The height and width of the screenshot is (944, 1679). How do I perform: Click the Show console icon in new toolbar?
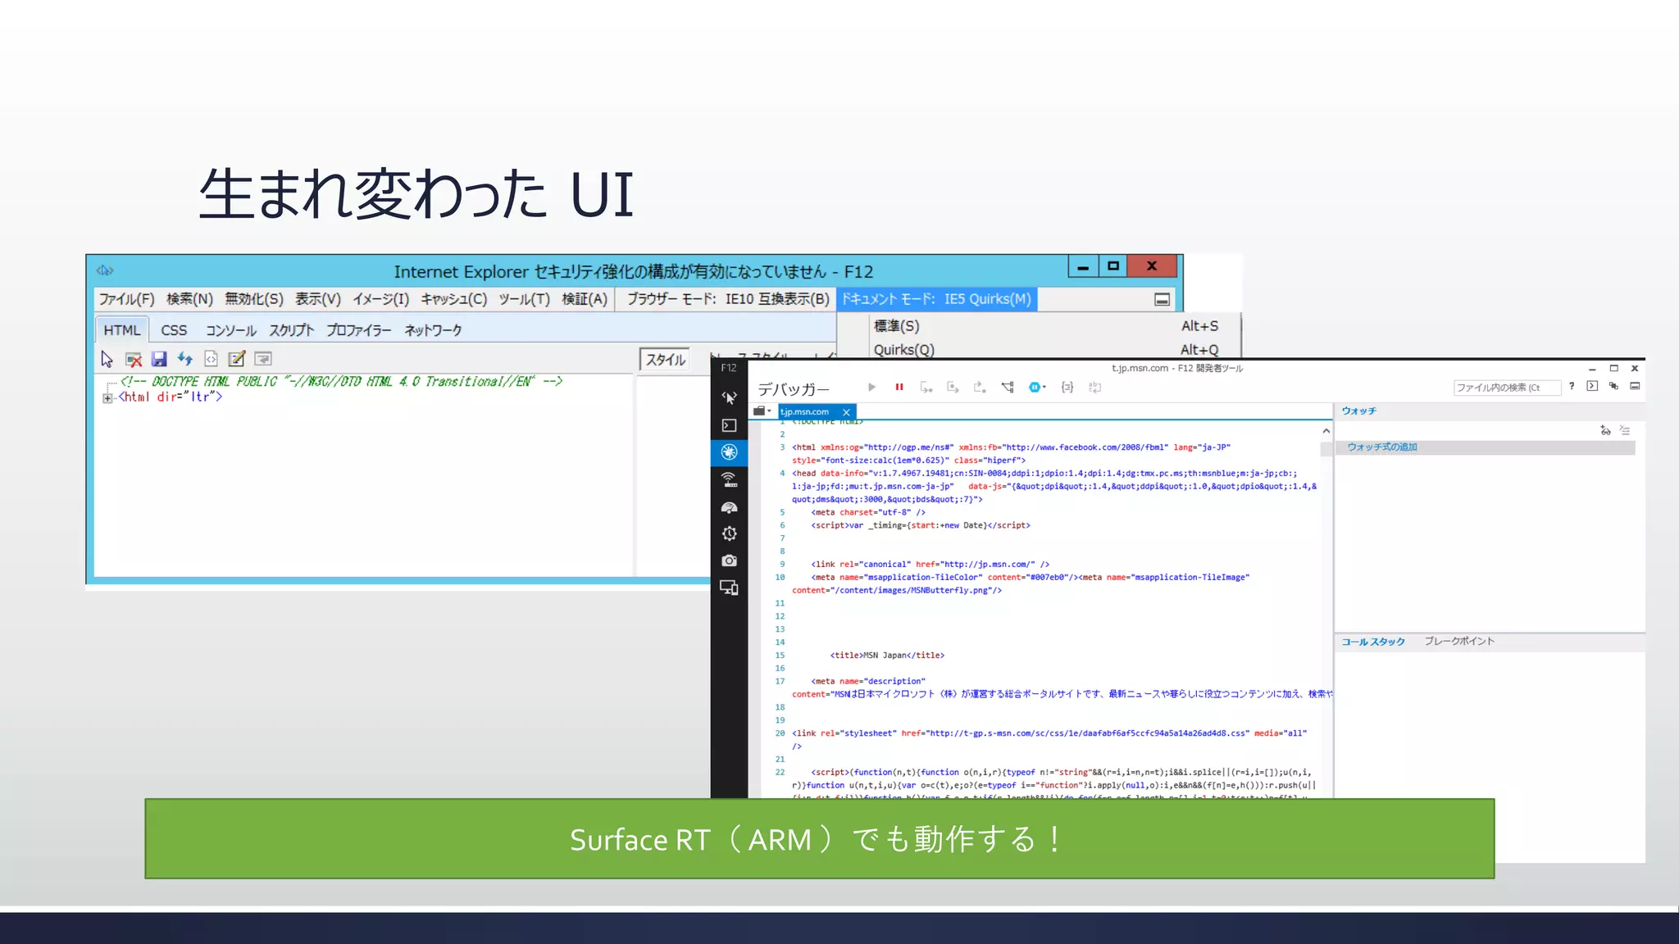coord(1592,386)
